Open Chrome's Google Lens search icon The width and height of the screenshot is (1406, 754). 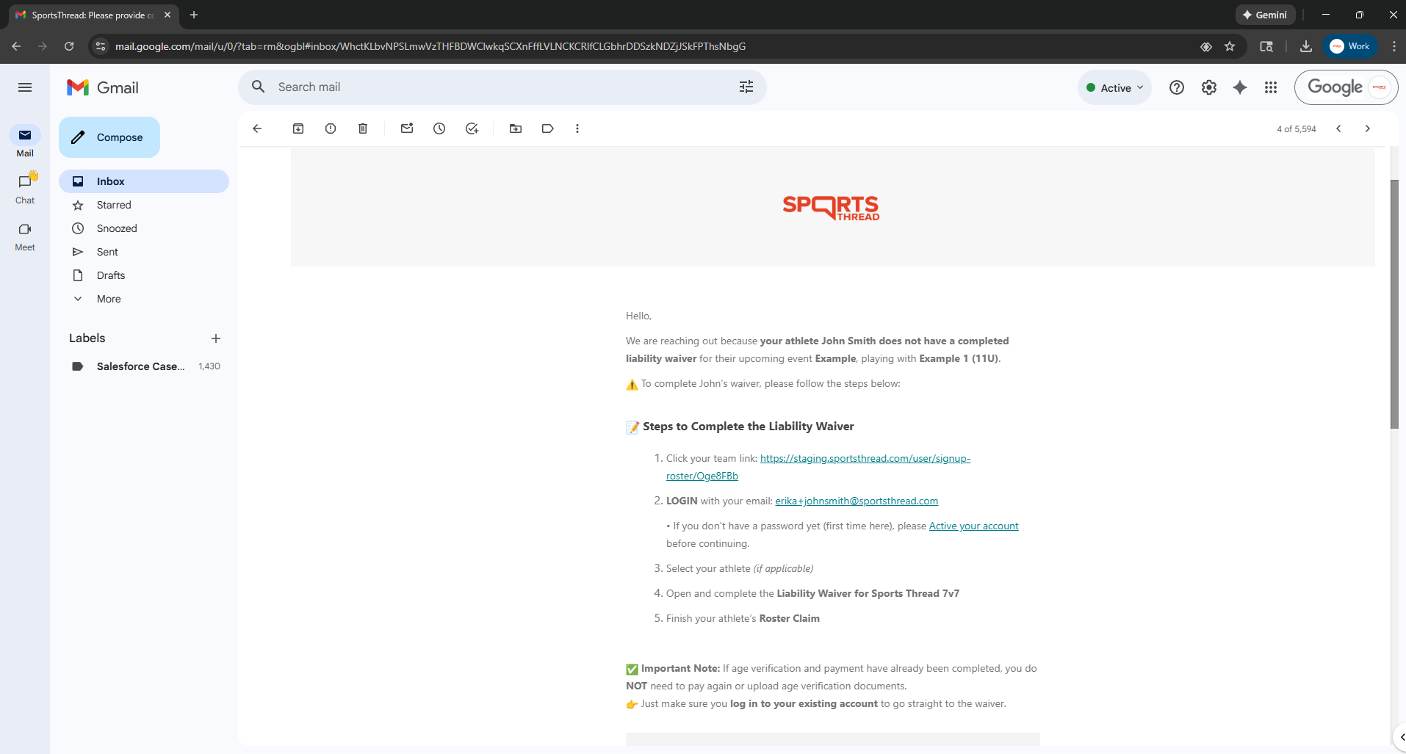tap(1266, 46)
